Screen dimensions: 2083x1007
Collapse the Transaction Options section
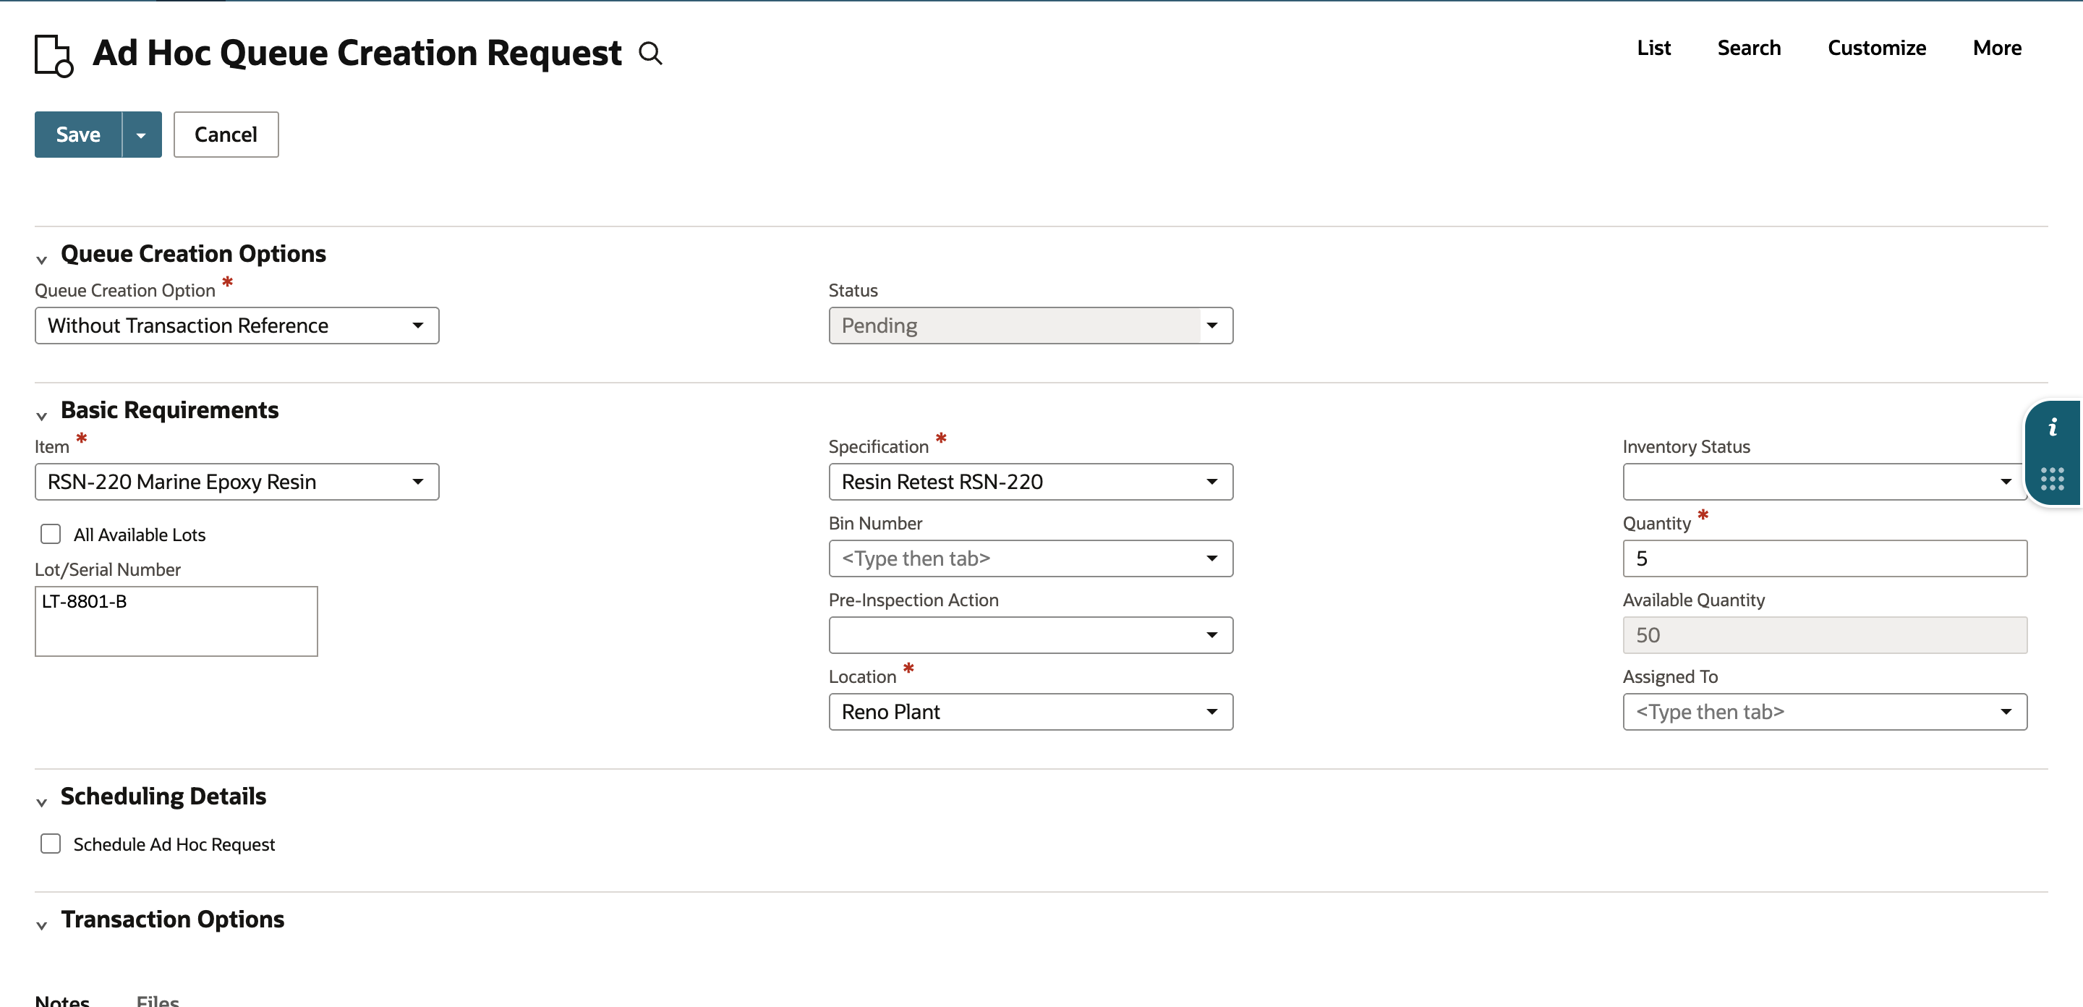point(42,925)
